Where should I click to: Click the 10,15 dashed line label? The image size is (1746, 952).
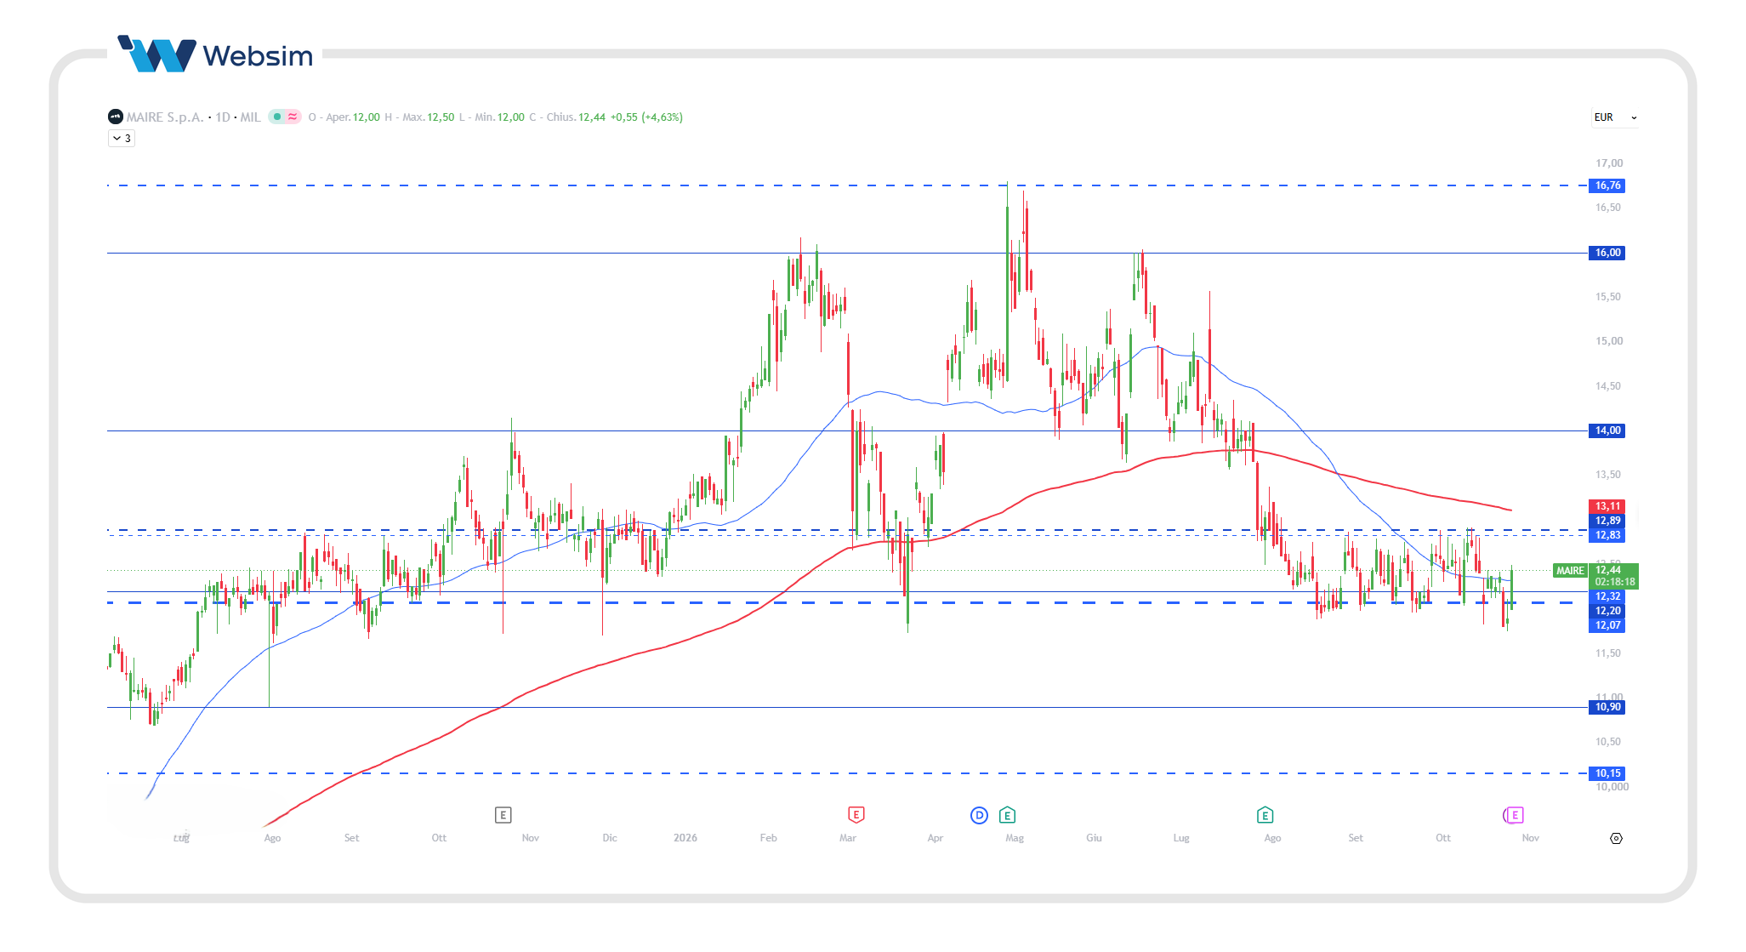[x=1607, y=773]
